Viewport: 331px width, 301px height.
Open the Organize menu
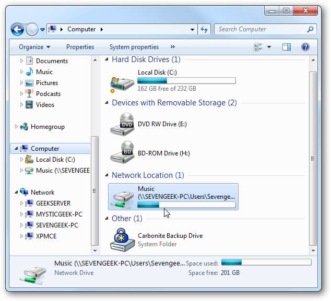pos(34,47)
